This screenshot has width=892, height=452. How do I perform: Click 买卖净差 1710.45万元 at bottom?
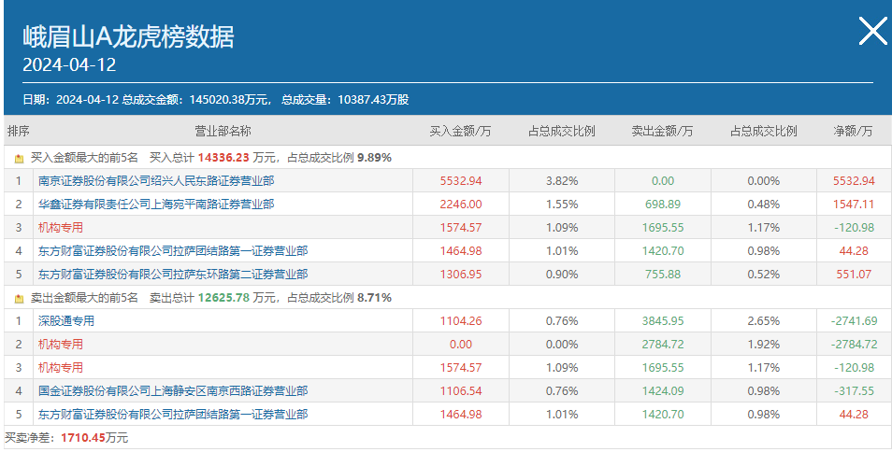[x=66, y=438]
